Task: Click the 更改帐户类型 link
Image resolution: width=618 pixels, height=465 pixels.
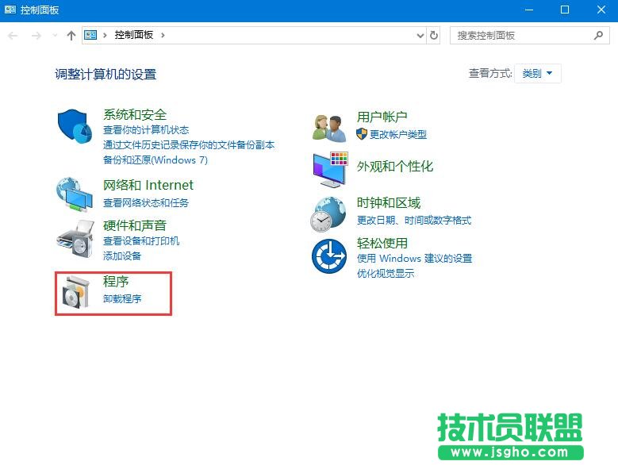Action: click(397, 135)
